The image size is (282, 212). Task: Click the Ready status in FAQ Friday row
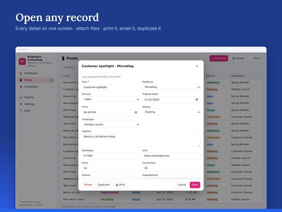211,110
